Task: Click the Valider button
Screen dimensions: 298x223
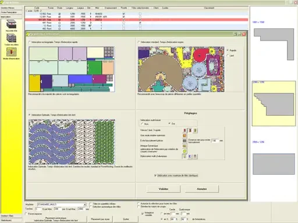Action: (x=164, y=189)
